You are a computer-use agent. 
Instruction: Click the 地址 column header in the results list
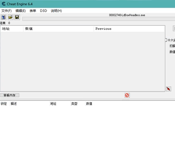pyautogui.click(x=12, y=29)
